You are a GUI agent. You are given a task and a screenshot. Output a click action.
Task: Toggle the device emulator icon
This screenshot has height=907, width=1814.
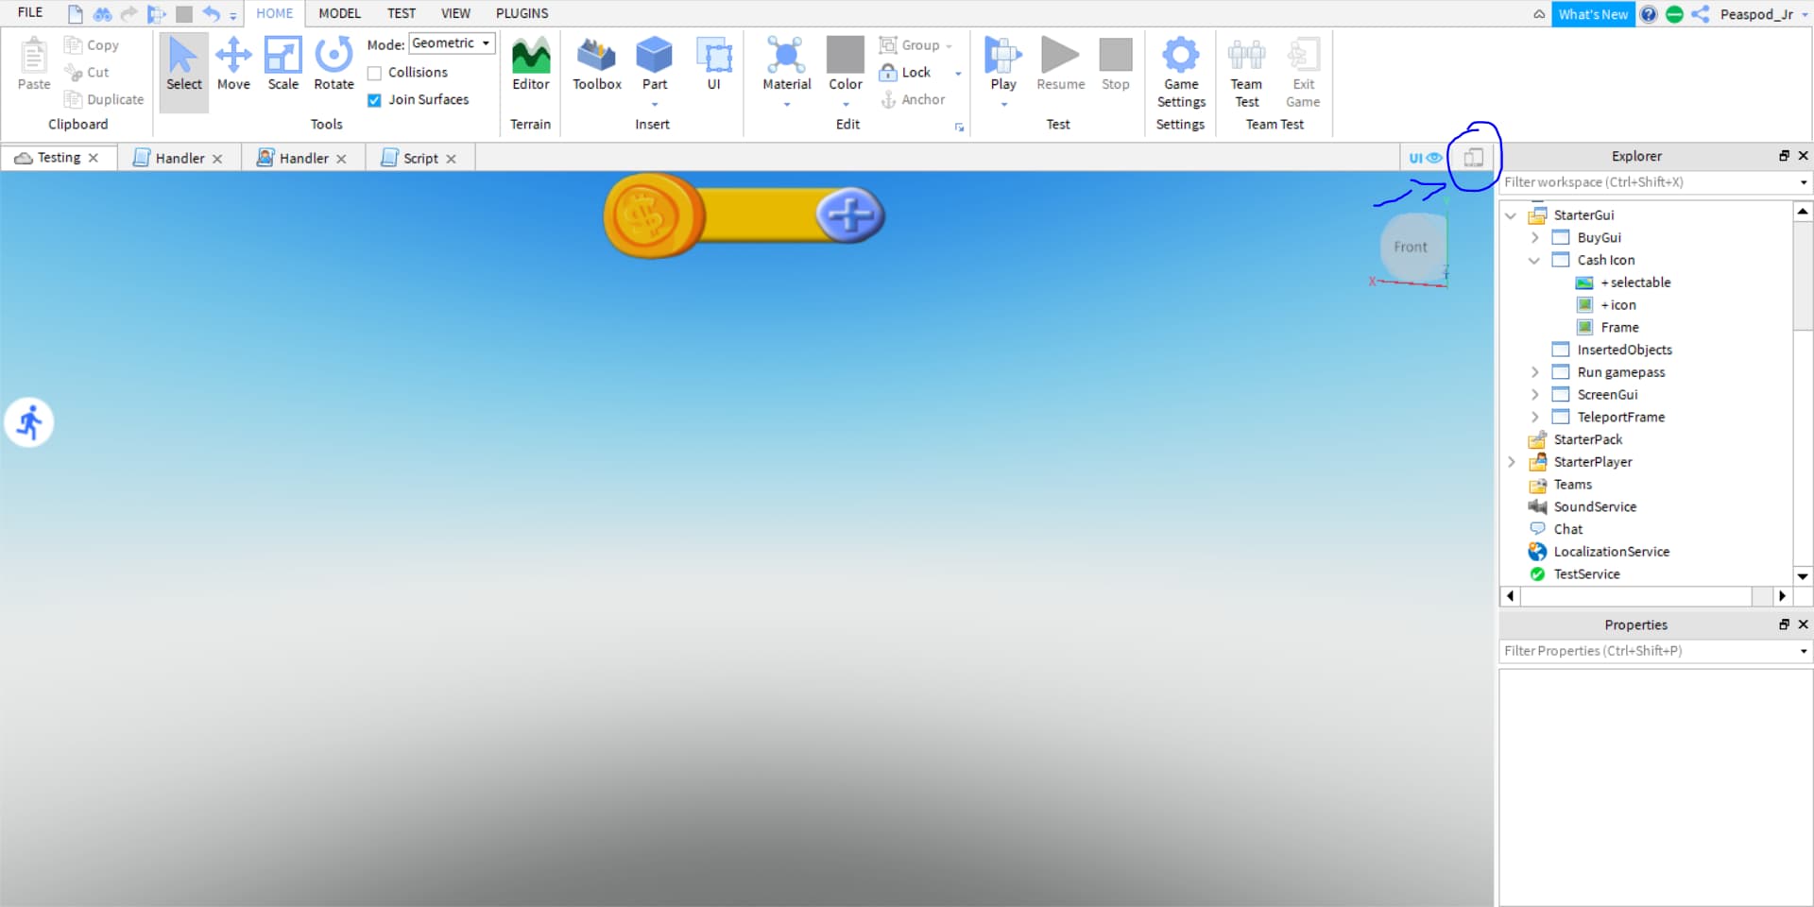[1474, 158]
